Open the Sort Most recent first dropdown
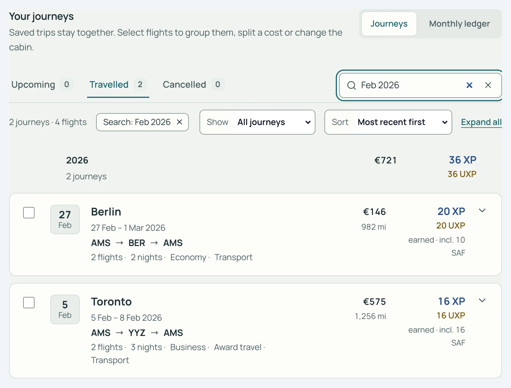Image resolution: width=511 pixels, height=388 pixels. pyautogui.click(x=388, y=122)
